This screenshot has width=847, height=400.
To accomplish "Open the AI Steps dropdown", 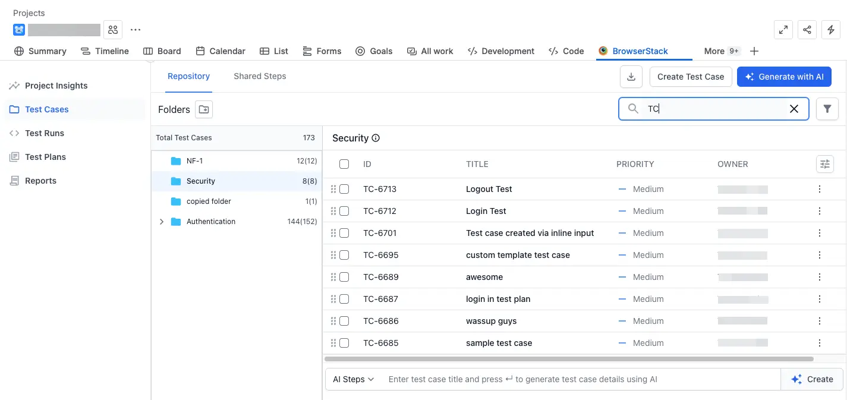I will (353, 379).
